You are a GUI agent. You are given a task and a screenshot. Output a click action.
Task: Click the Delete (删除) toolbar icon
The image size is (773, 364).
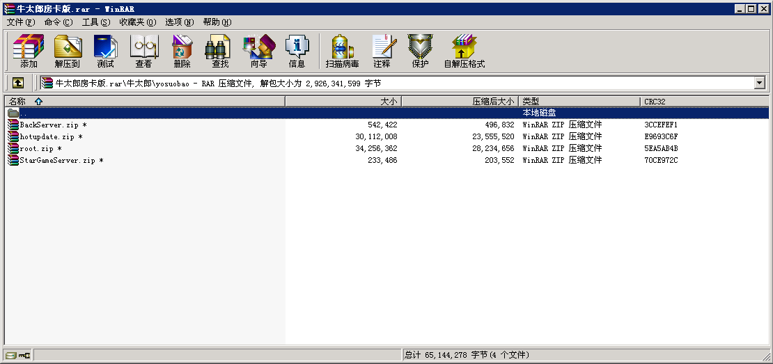pyautogui.click(x=182, y=52)
